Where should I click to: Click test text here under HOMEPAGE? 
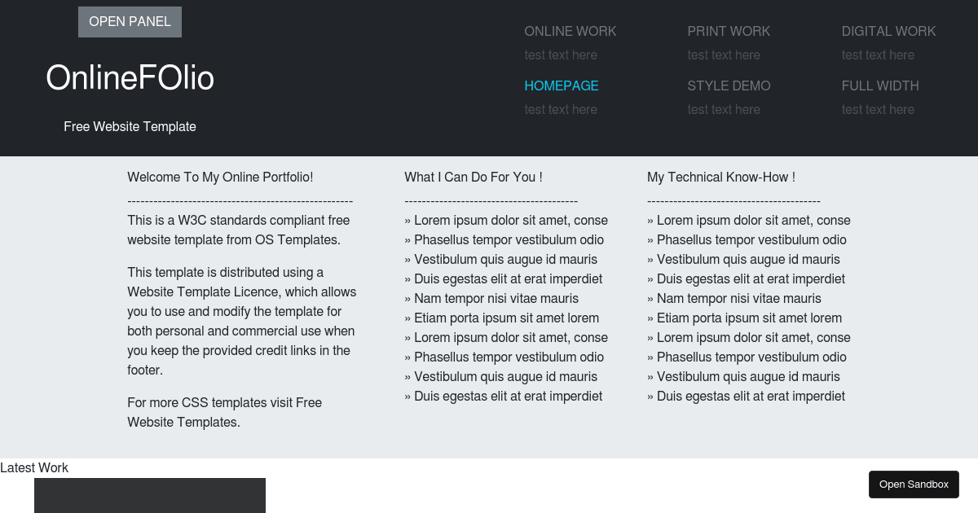pyautogui.click(x=561, y=109)
